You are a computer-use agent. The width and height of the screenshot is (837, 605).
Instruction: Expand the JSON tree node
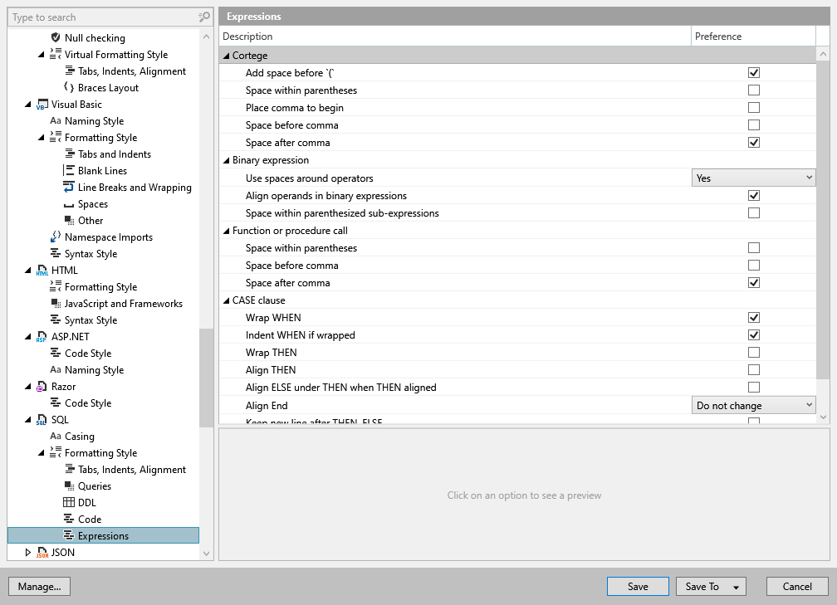pos(27,552)
